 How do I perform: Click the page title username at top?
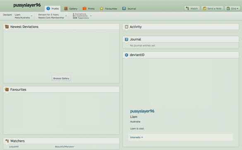pos(27,5)
